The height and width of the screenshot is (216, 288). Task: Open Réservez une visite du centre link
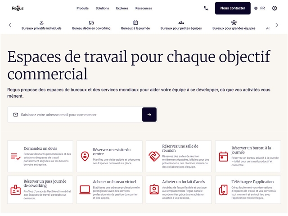[x=109, y=157]
